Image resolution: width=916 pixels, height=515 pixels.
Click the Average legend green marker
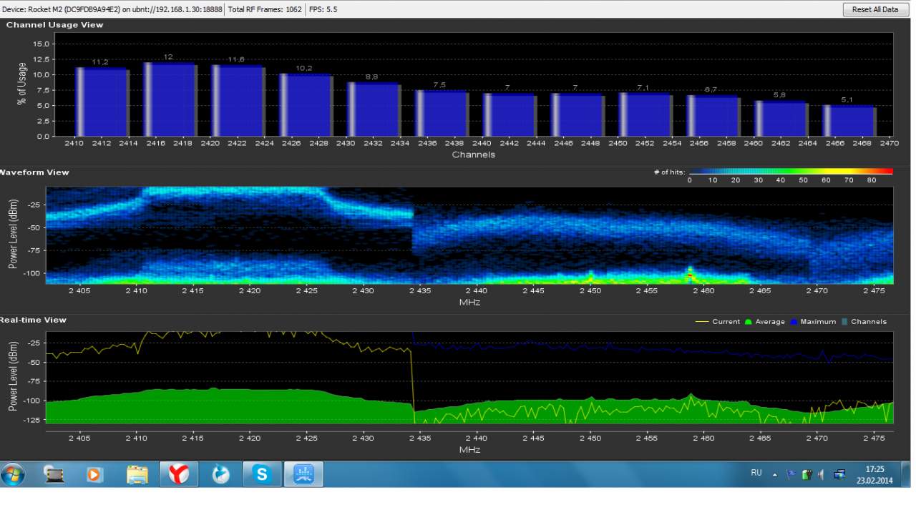click(x=749, y=322)
